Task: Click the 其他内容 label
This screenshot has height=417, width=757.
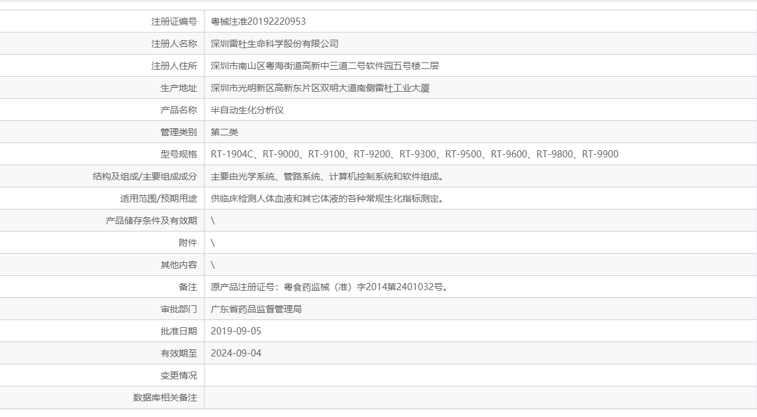Action: pyautogui.click(x=179, y=265)
